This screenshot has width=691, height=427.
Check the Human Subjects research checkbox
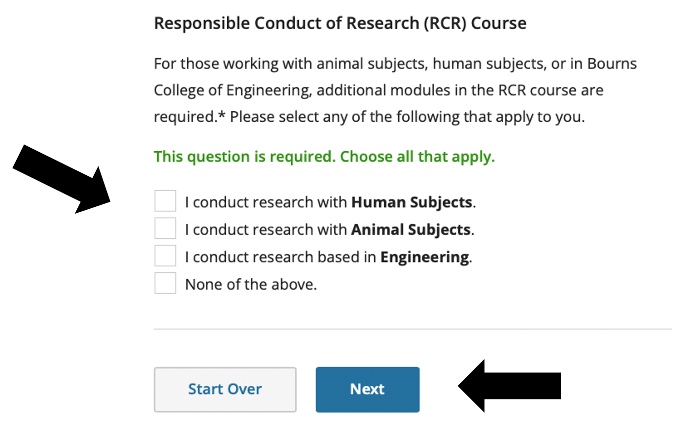tap(165, 201)
